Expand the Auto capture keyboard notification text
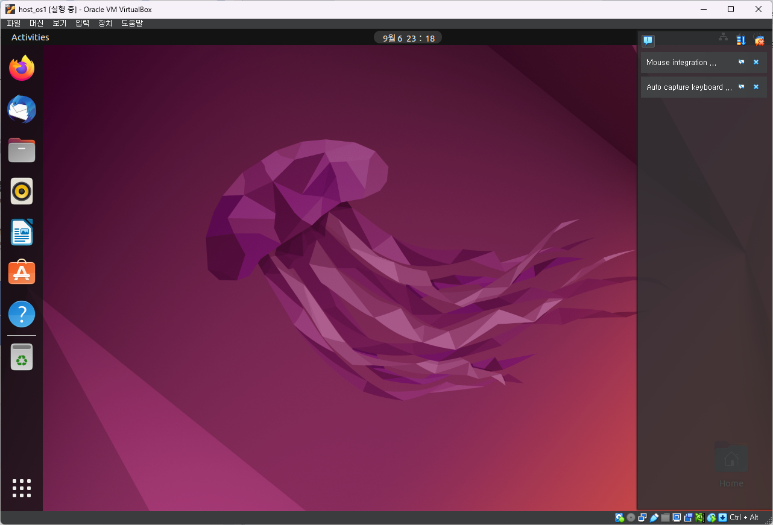The height and width of the screenshot is (525, 773). [x=689, y=87]
